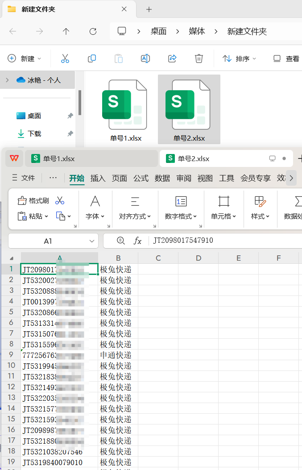This screenshot has height=470, width=302.
Task: Select the 视图 ribbon tab
Action: tap(205, 178)
